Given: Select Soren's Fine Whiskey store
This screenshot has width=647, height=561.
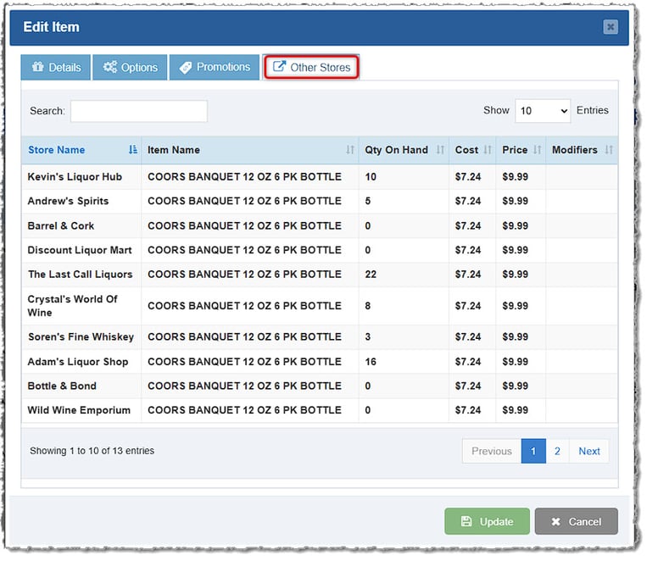Looking at the screenshot, I should pyautogui.click(x=81, y=336).
